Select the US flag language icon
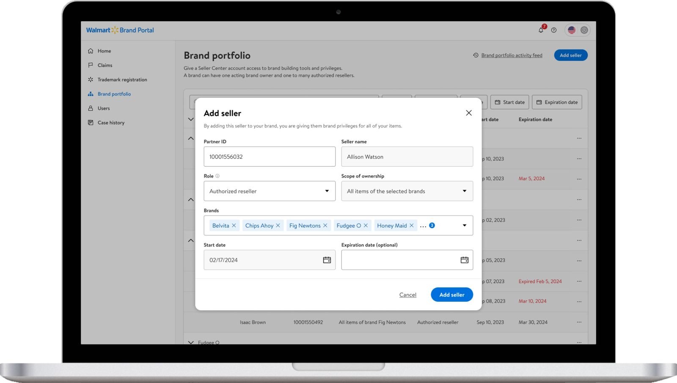The height and width of the screenshot is (383, 677). (x=572, y=30)
